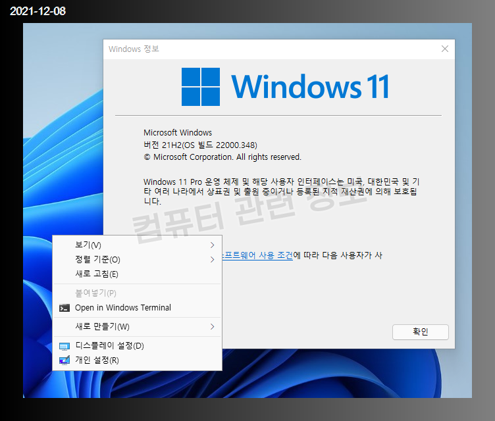This screenshot has height=421, width=495.
Task: Click the version text 버전 21H2(OS 빌드 22000.348)
Action: 201,145
